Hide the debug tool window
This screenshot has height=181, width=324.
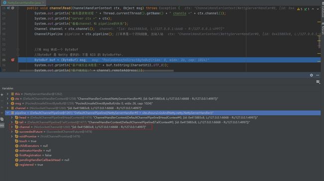318,75
